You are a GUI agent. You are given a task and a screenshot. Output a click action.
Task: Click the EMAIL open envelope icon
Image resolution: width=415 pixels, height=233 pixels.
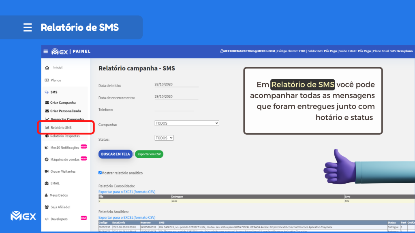pos(47,183)
